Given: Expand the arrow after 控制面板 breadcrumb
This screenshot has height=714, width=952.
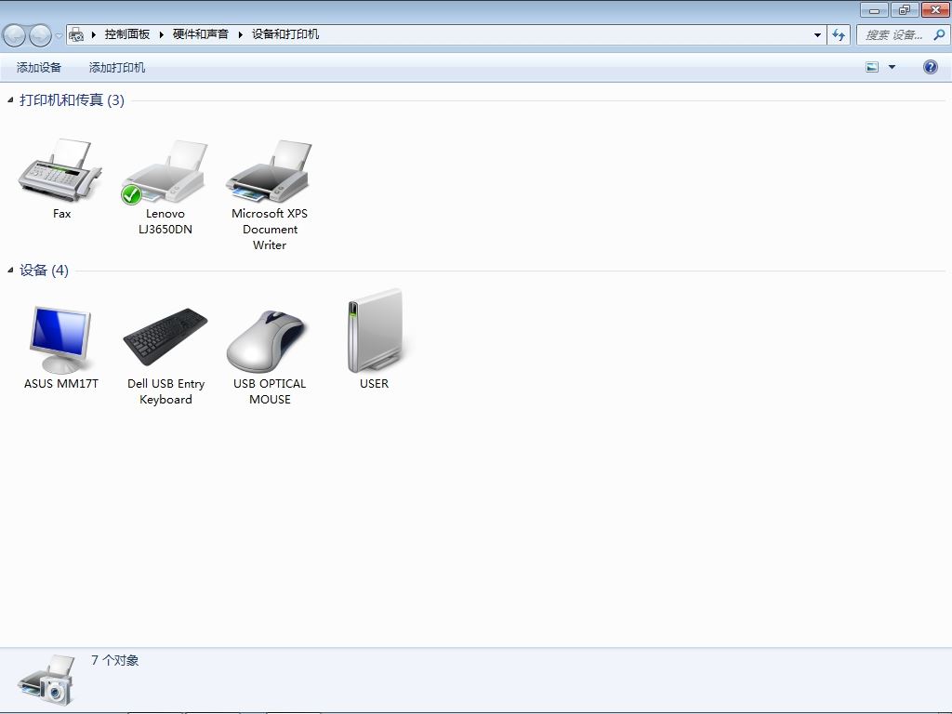Looking at the screenshot, I should click(x=162, y=34).
